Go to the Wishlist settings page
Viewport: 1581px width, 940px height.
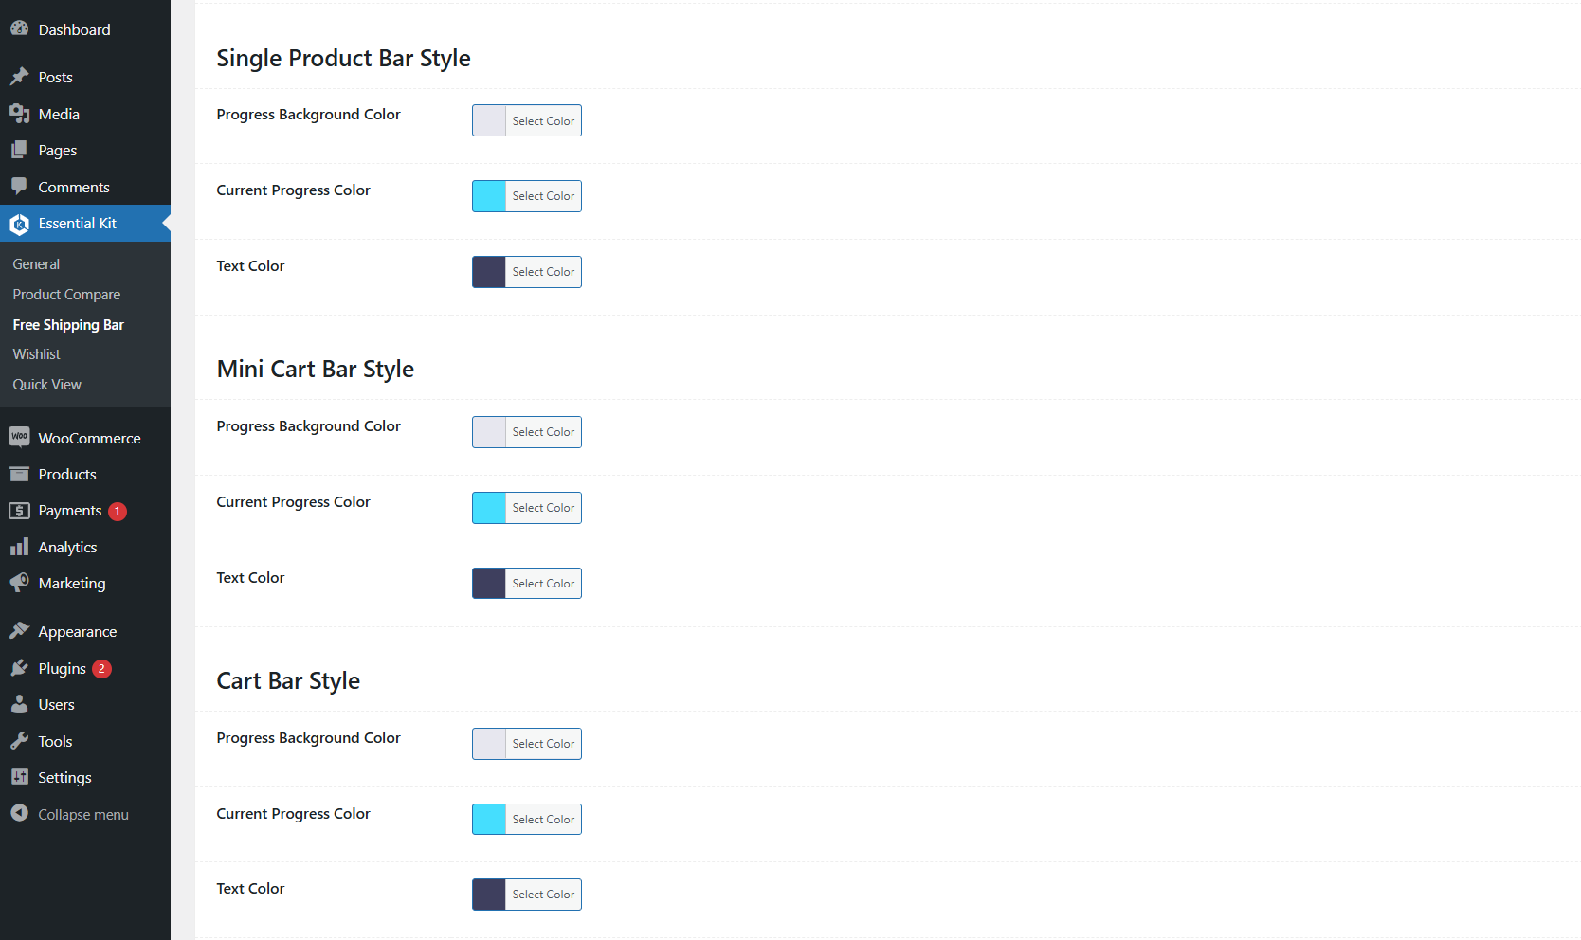pyautogui.click(x=36, y=354)
